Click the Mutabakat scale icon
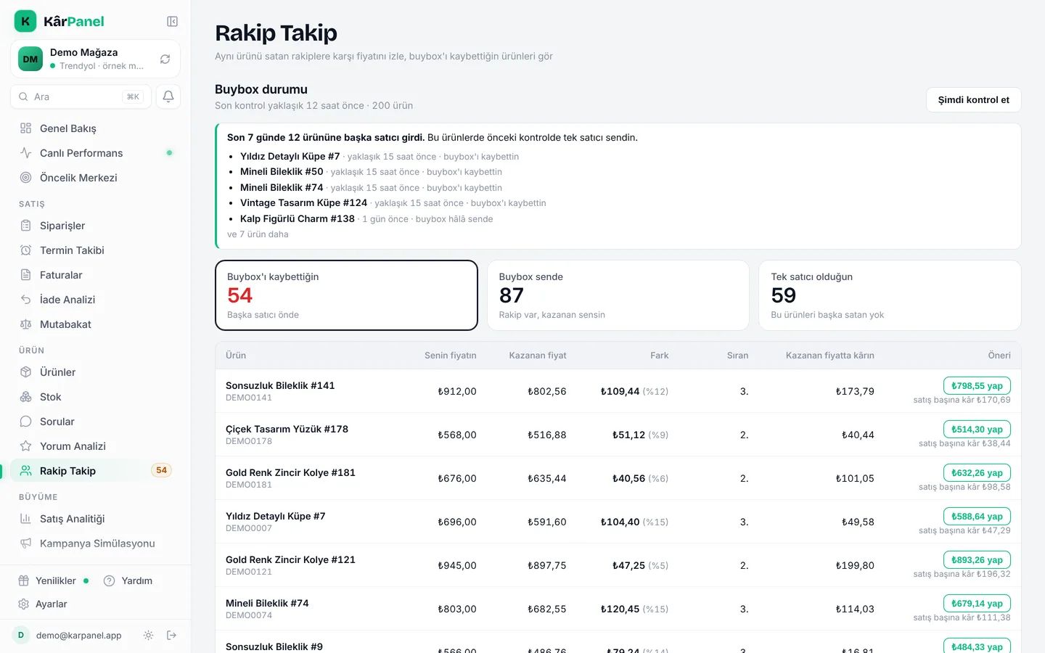 [26, 324]
